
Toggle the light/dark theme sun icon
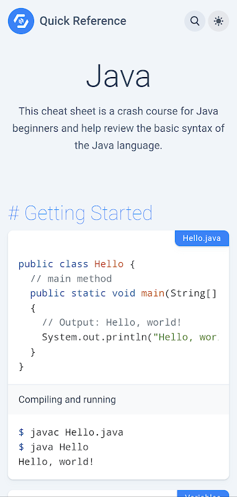218,21
